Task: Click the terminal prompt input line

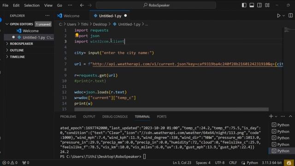Action: coord(103,157)
